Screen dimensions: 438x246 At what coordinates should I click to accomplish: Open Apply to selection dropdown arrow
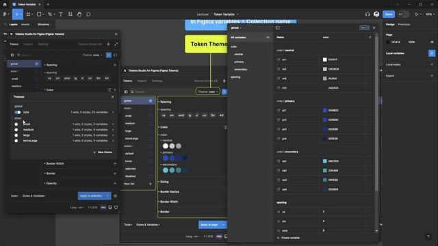pyautogui.click(x=108, y=196)
